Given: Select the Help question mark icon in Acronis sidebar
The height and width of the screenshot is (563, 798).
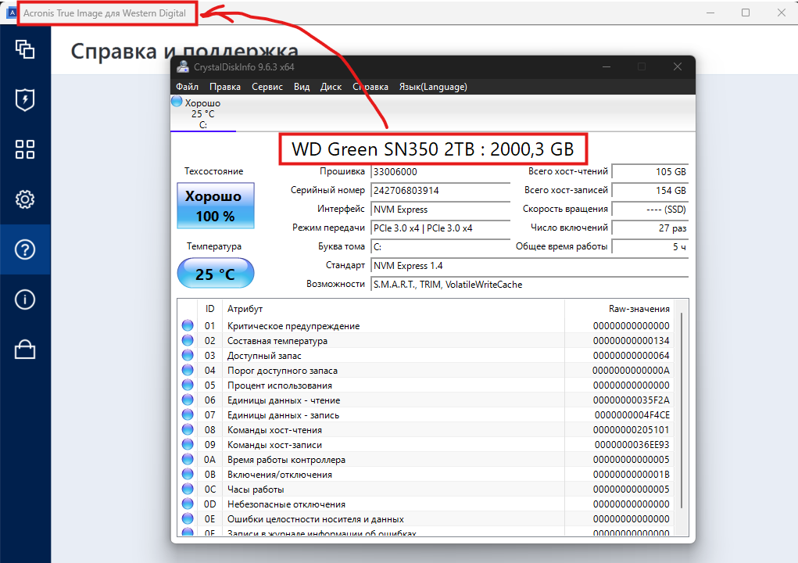Looking at the screenshot, I should (25, 249).
